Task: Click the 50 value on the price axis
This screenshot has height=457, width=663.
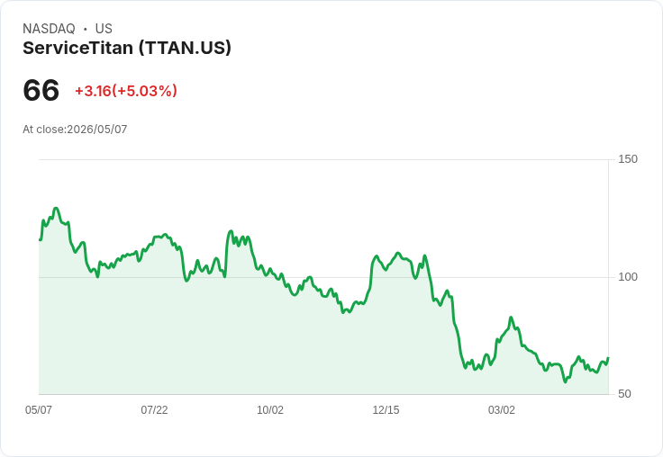Action: point(624,394)
